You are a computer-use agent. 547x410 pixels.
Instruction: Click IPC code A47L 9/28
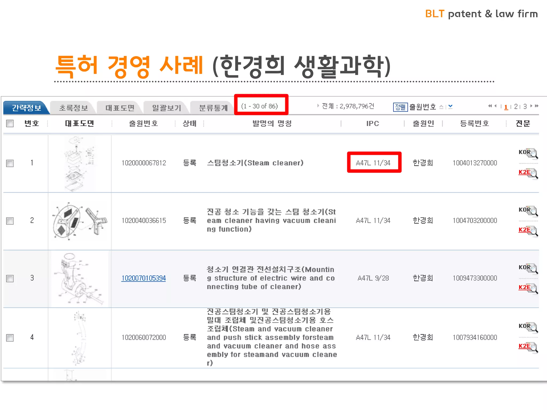[373, 278]
